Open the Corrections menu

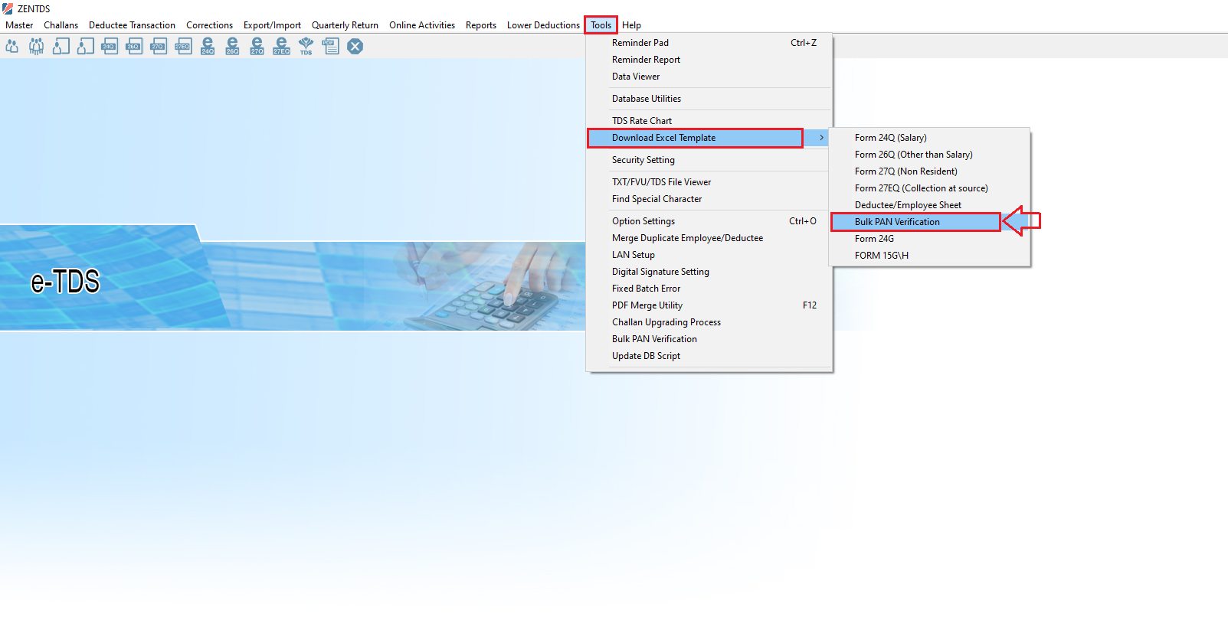click(x=209, y=25)
